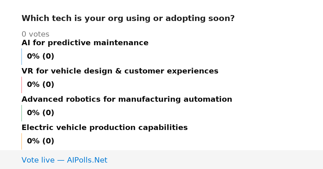The height and width of the screenshot is (169, 323).
Task: Click 0% (0) result under Electric vehicle production
Action: click(x=41, y=141)
